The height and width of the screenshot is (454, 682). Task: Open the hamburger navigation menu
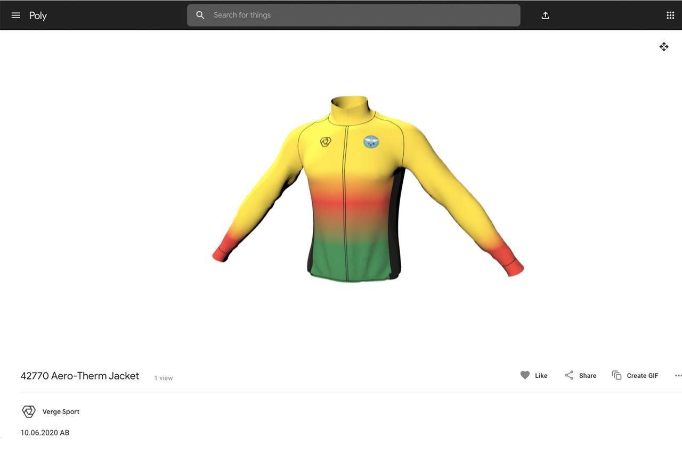tap(15, 15)
